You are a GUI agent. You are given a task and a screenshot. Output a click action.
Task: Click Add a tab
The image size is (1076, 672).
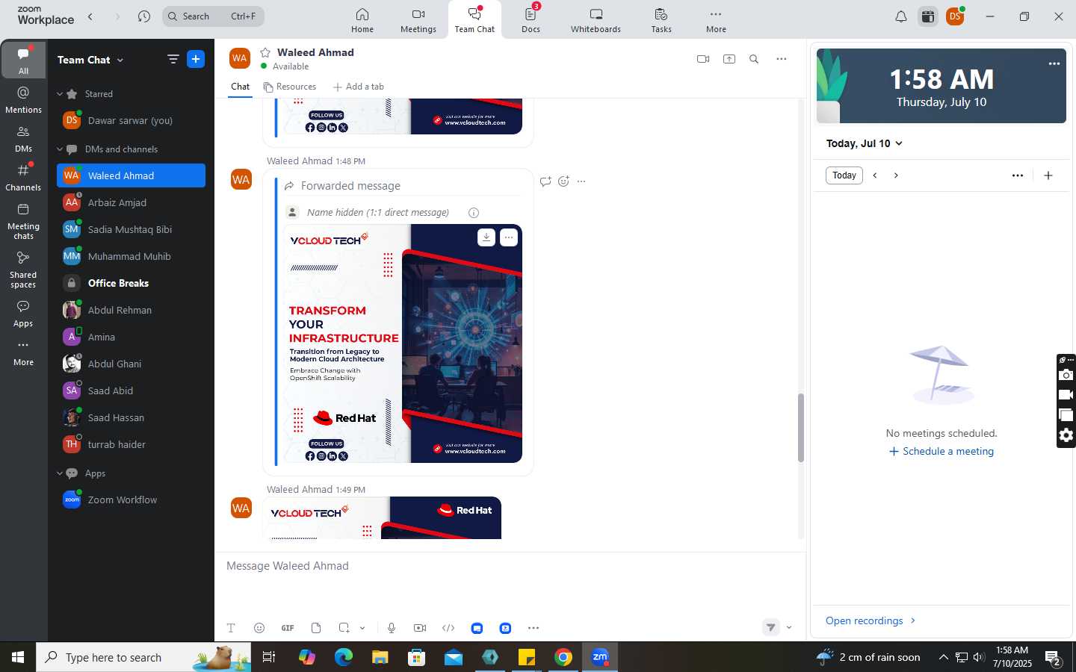point(359,87)
